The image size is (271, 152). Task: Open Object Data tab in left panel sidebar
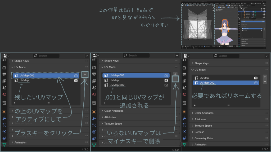[4, 144]
